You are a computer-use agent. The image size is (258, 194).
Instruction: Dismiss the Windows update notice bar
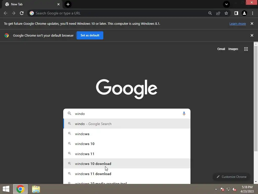(252, 23)
